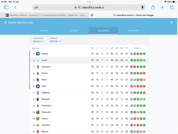Screen dimensions: 178x134
Task: Close the Lazio panel with X
Action: coord(172,22)
